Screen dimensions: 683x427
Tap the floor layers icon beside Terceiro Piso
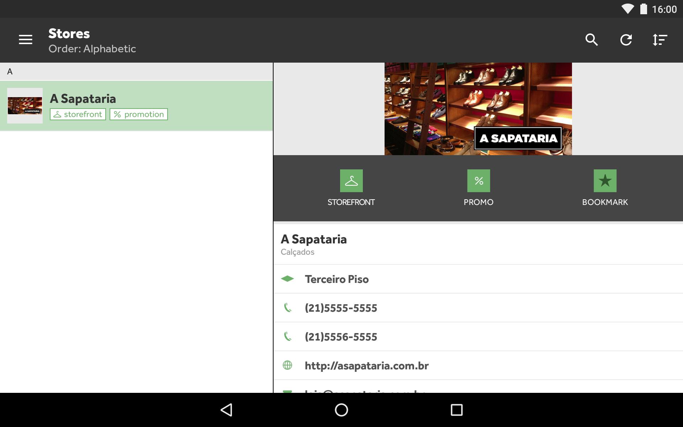tap(287, 279)
